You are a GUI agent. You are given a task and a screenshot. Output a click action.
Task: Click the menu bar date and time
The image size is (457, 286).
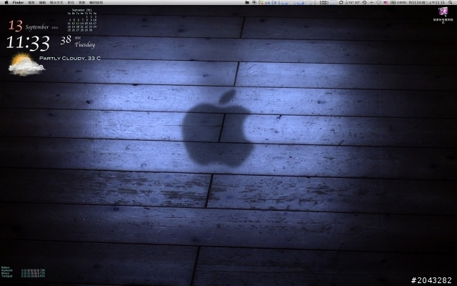click(427, 2)
